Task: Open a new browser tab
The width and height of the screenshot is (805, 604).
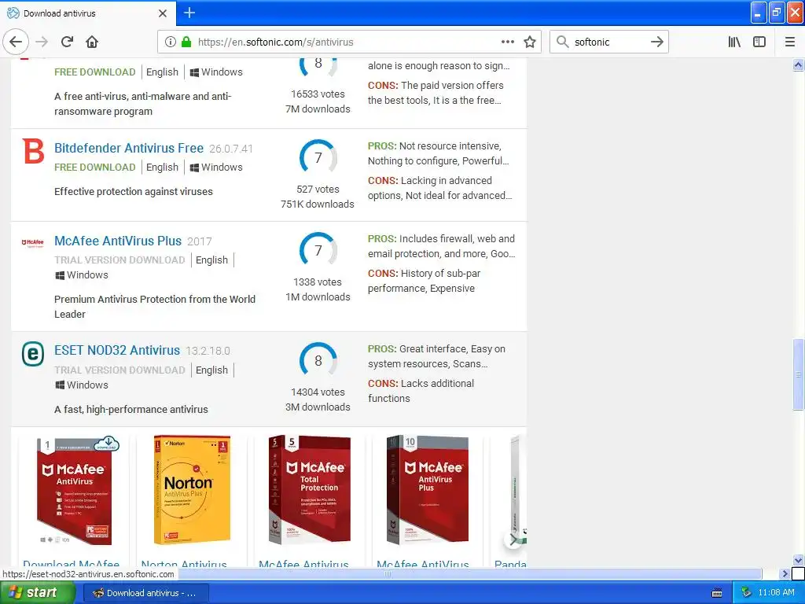Action: (189, 13)
